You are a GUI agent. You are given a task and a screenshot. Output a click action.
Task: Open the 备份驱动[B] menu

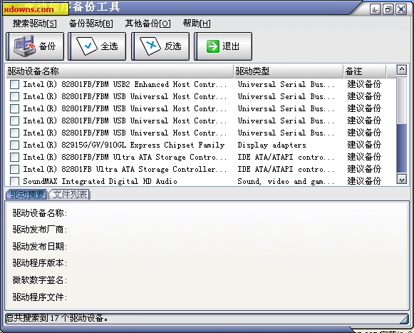click(90, 24)
